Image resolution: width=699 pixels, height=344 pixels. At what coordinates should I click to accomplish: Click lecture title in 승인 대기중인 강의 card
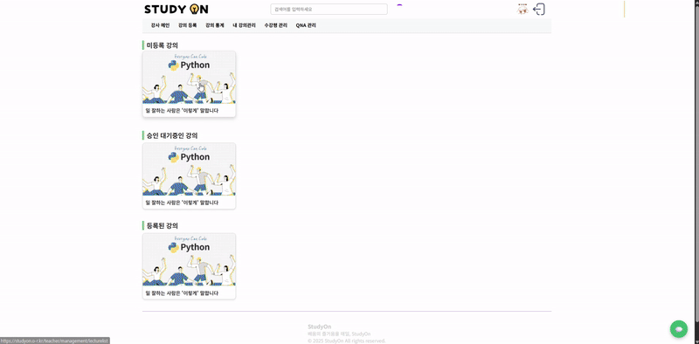(182, 203)
